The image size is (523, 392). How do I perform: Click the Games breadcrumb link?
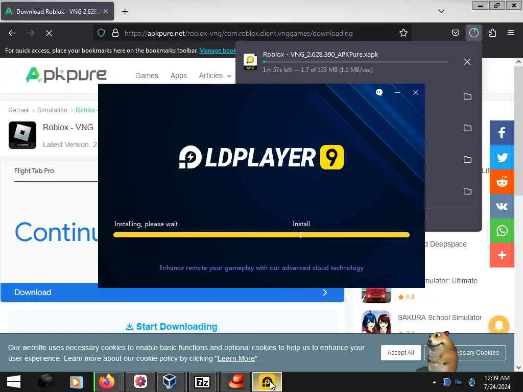coord(18,110)
